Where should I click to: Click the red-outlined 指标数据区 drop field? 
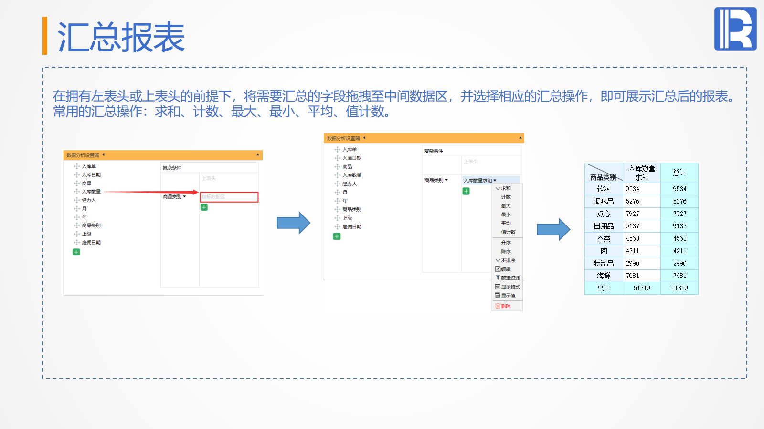point(229,197)
